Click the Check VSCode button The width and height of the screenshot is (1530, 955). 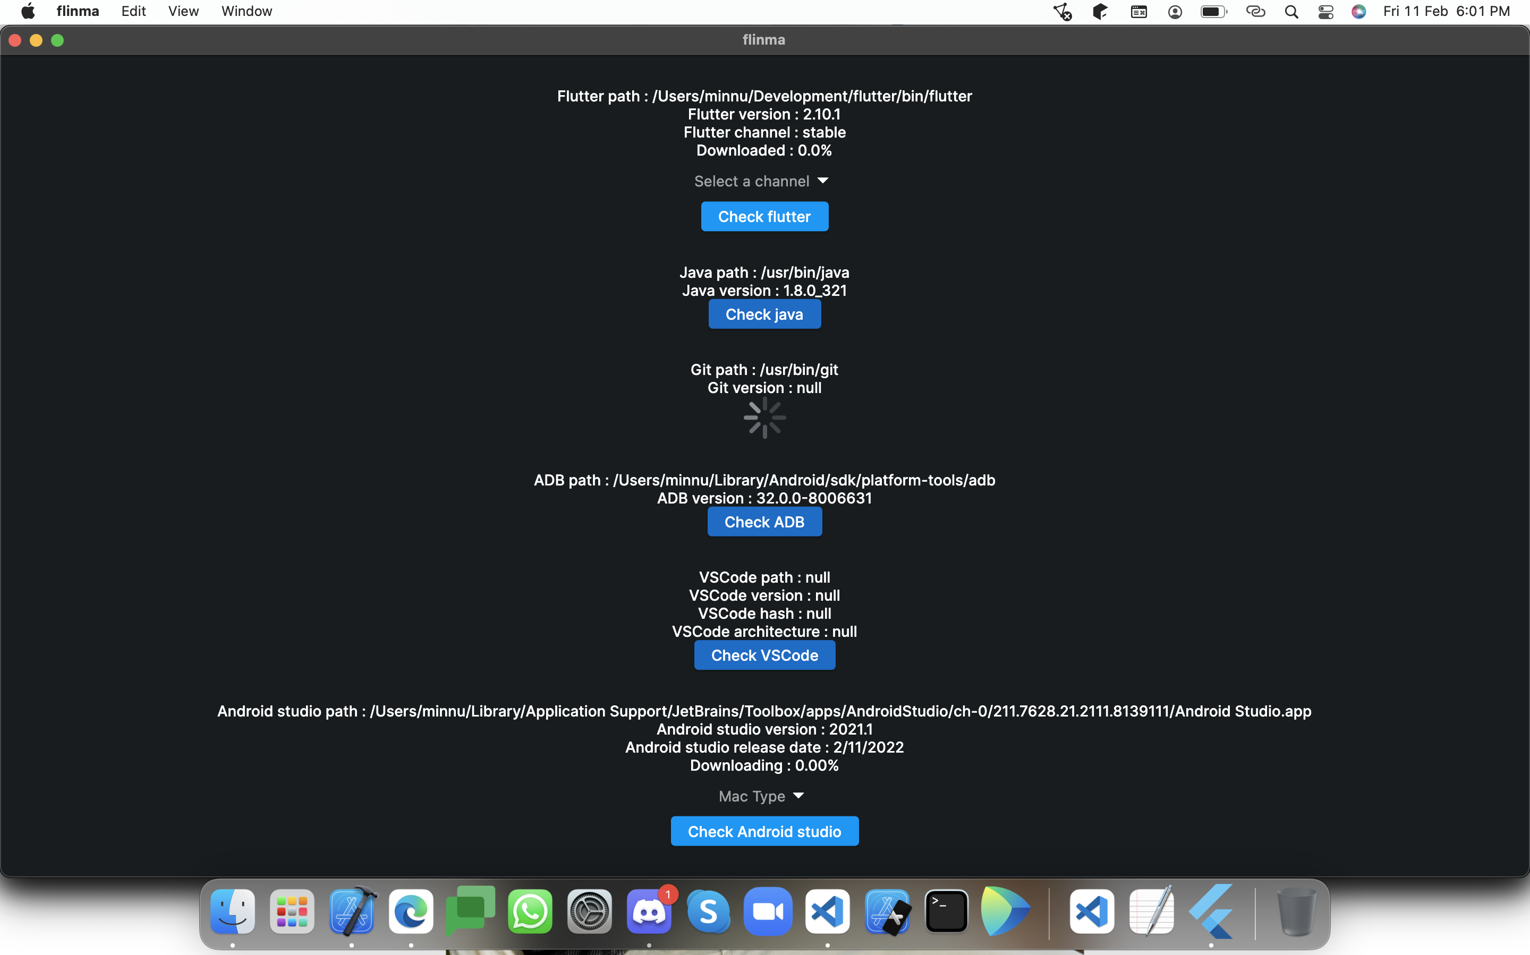pos(764,655)
